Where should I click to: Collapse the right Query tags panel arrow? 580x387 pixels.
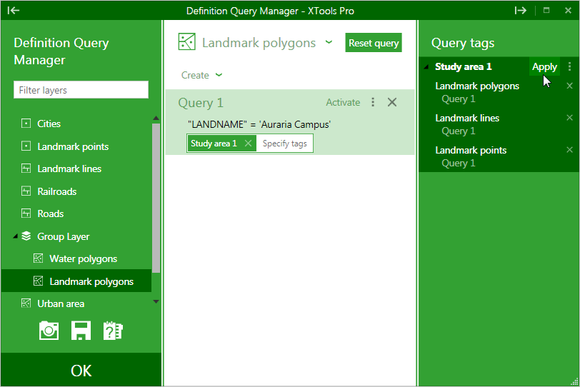[x=520, y=10]
